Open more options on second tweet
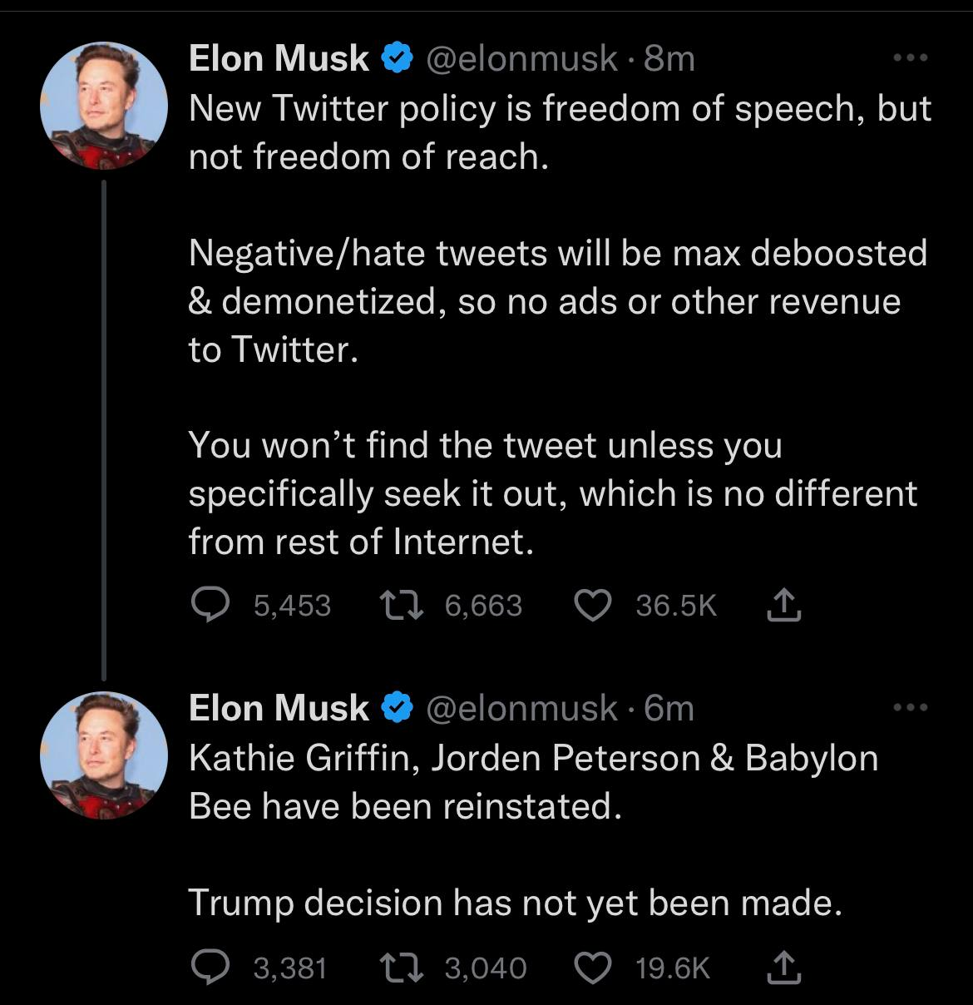The image size is (973, 1005). (911, 708)
